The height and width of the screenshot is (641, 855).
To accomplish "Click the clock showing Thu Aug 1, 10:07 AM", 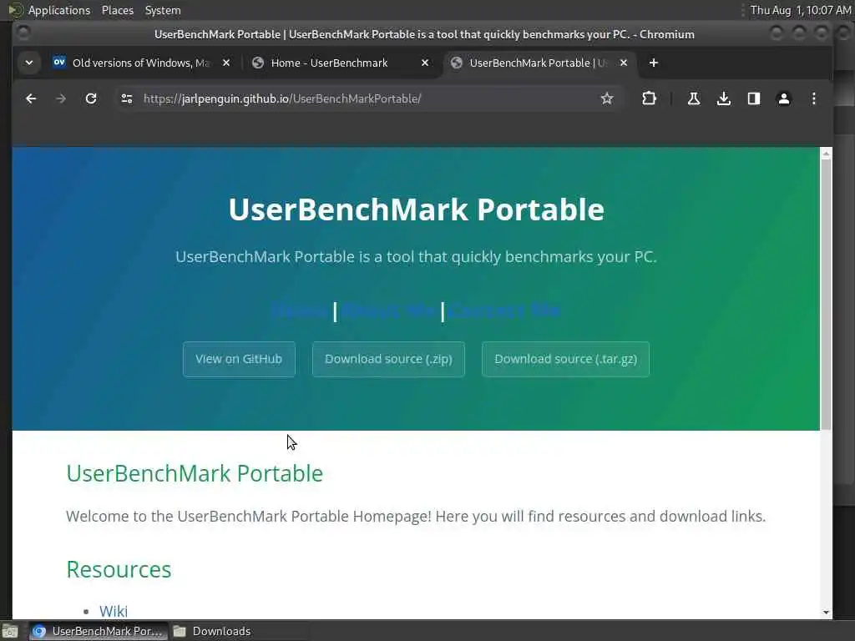I will (801, 10).
